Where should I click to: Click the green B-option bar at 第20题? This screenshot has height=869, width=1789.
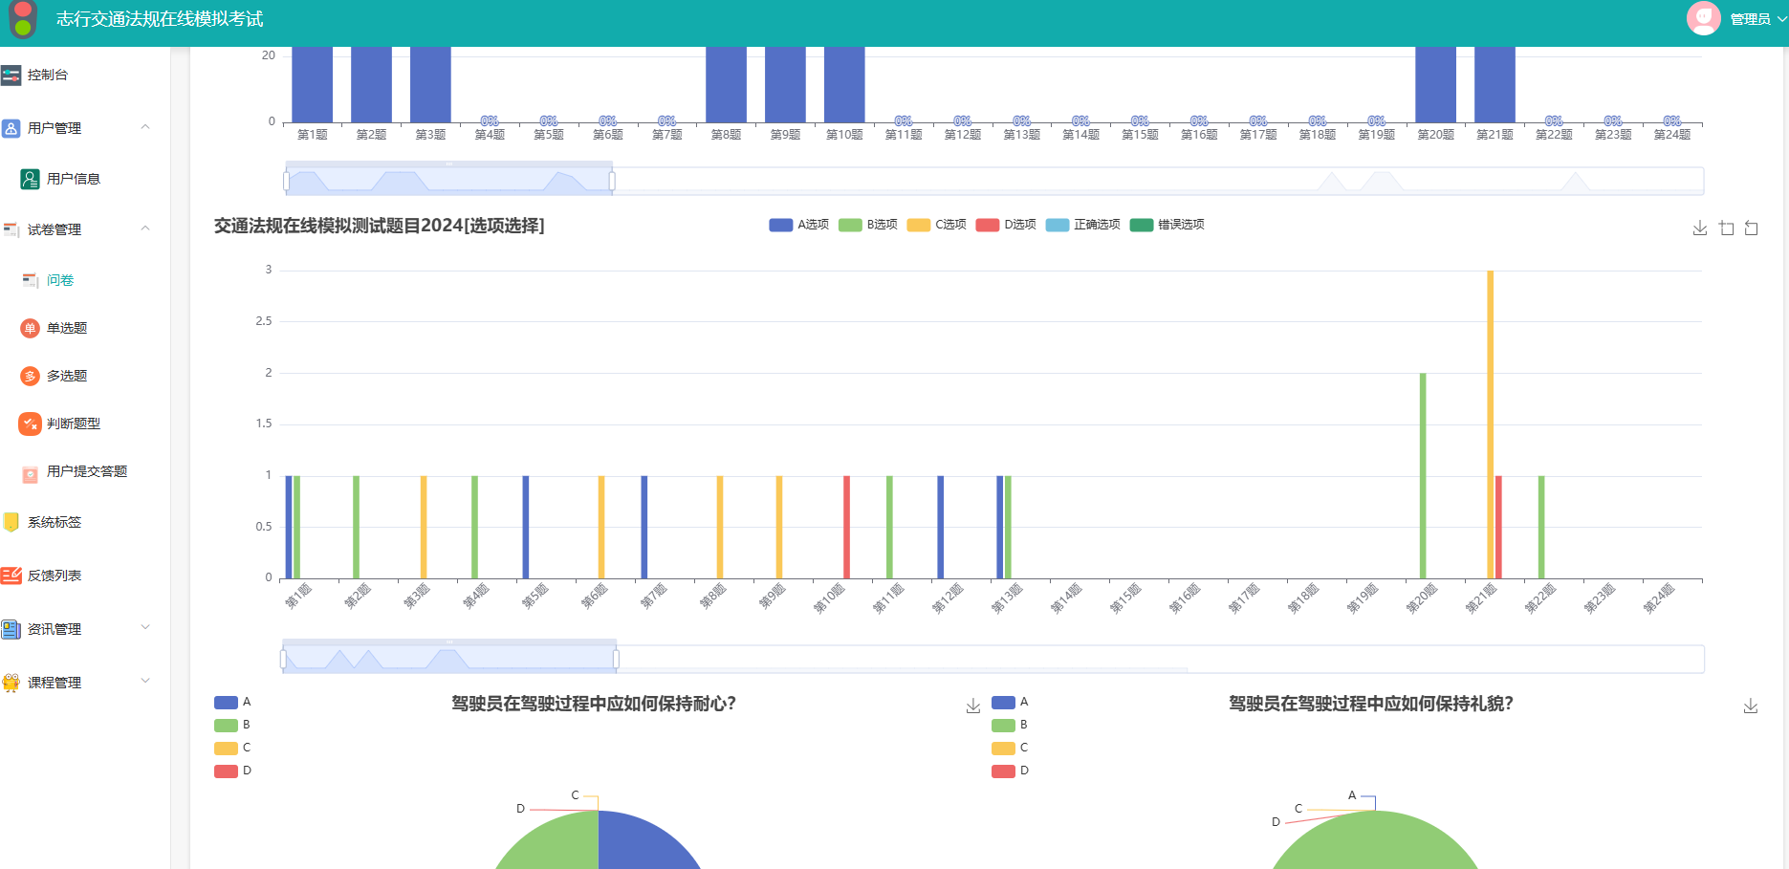click(1423, 476)
